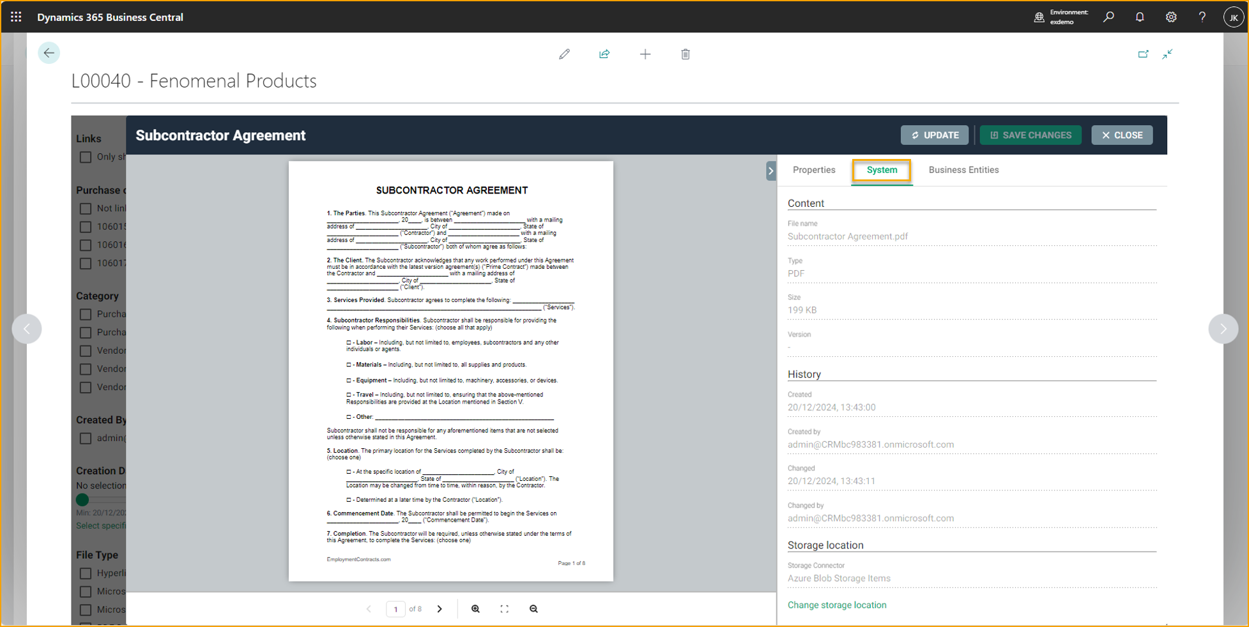The width and height of the screenshot is (1249, 627).
Task: Zoom out of the PDF document
Action: click(533, 609)
